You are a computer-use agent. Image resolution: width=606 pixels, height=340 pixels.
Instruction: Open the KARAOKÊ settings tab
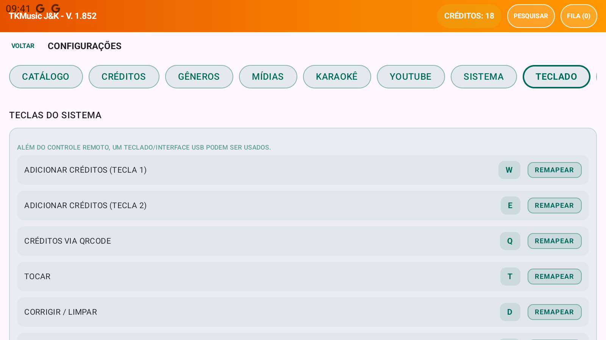pos(337,77)
